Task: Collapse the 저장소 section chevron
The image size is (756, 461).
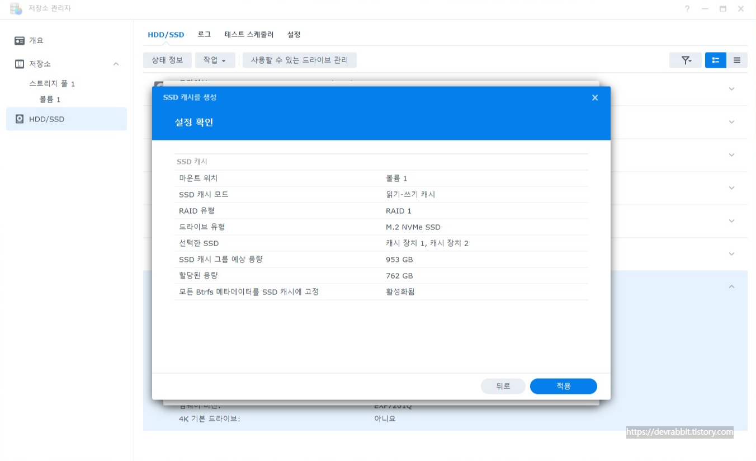Action: click(116, 64)
